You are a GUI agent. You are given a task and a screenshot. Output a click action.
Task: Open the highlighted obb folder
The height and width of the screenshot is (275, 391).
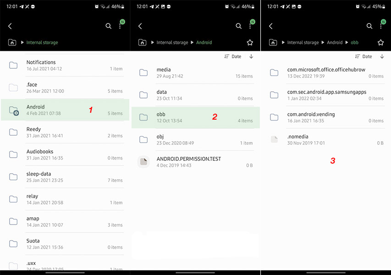(x=195, y=117)
